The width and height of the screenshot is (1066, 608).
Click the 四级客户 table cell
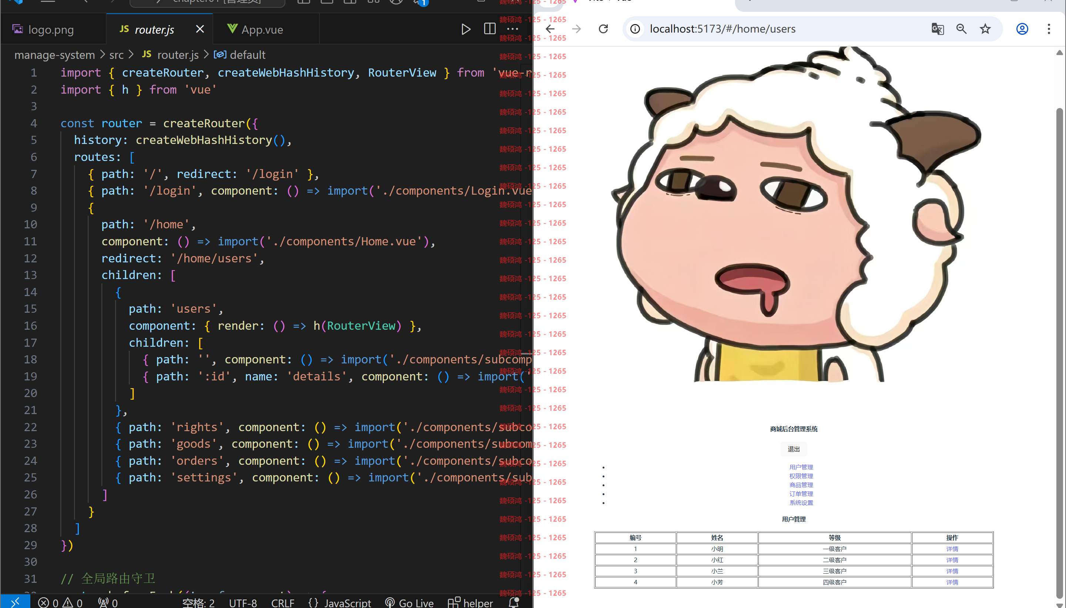(x=834, y=582)
